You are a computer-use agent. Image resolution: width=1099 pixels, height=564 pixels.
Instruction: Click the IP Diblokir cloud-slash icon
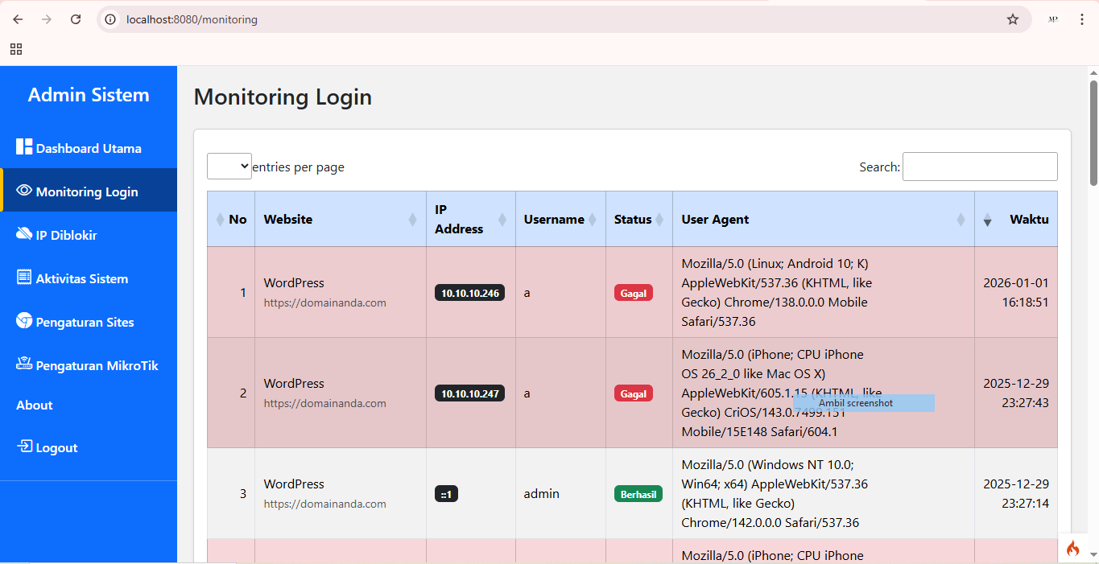click(x=24, y=234)
